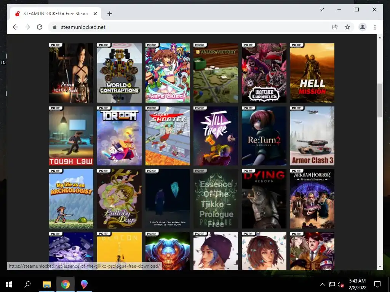Screen dimensions: 390x292
Task: Open the Watcher Chronicles cover
Action: [x=264, y=73]
